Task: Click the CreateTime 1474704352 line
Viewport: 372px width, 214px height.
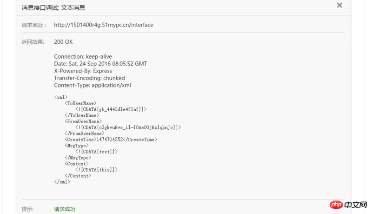Action: [111, 140]
